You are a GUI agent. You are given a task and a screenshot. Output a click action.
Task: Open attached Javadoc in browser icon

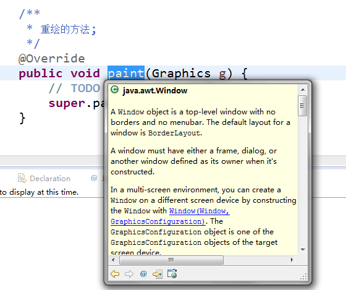tap(172, 274)
